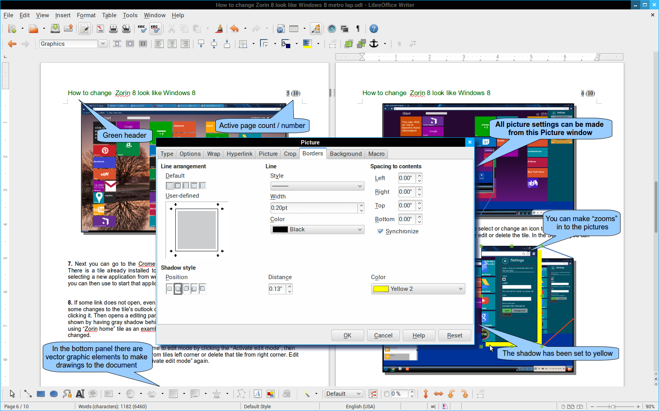Click the Anchor icon in toolbar

point(374,44)
